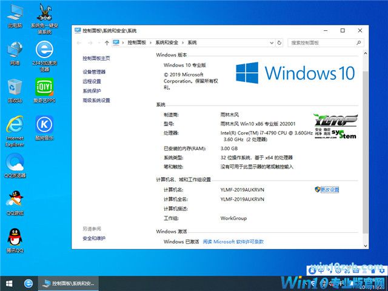388x291 pixels.
Task: Select Control Panel System taskbar button
Action: tap(68, 284)
